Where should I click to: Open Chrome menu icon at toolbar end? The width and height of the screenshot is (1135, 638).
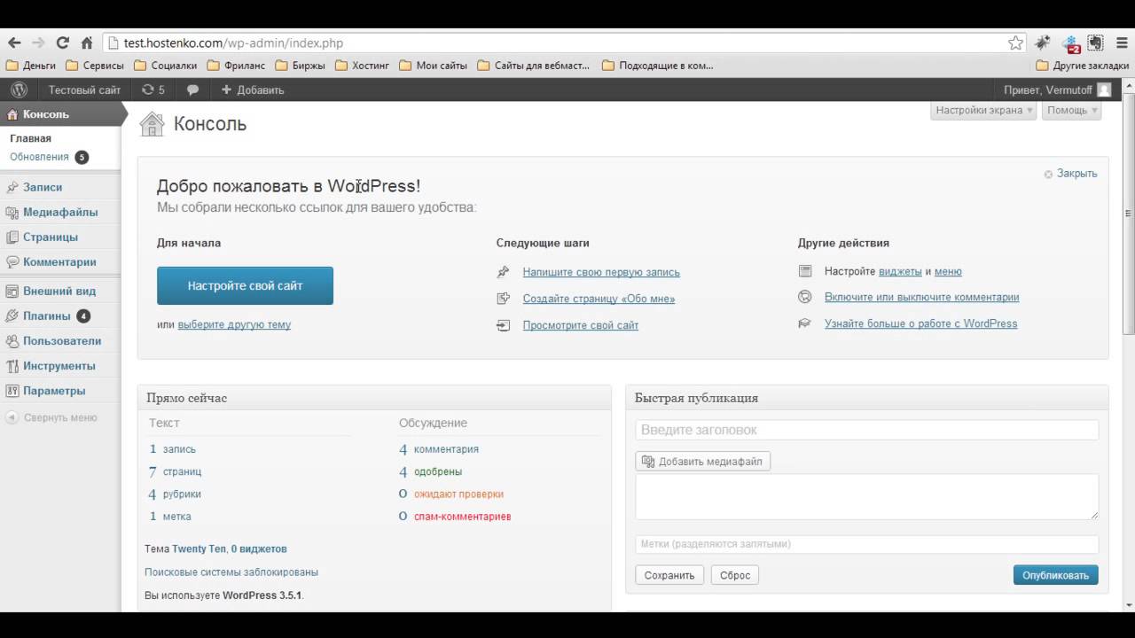tap(1121, 43)
